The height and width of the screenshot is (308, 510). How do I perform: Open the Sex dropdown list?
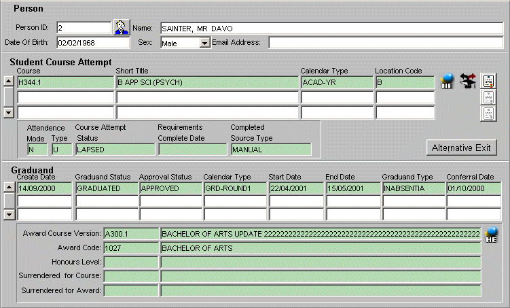pyautogui.click(x=204, y=43)
